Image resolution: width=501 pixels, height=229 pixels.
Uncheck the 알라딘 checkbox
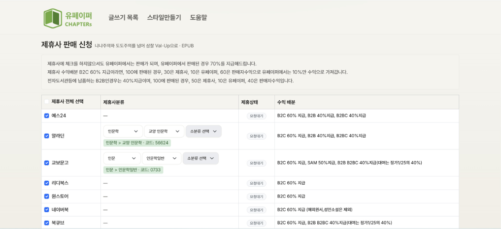point(47,136)
